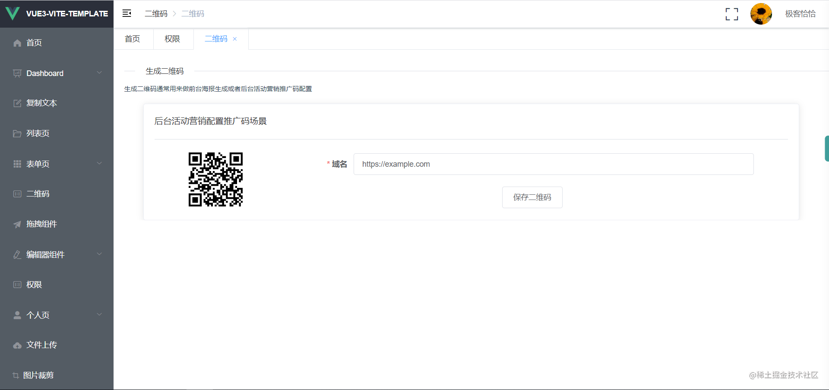
Task: Switch to the 权限 tab
Action: (x=172, y=39)
